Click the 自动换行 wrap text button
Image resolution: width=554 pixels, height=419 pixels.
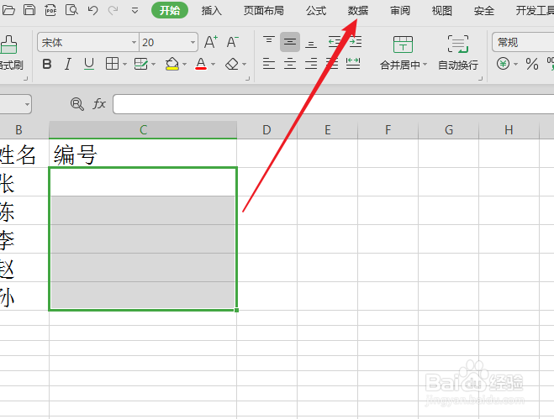tap(458, 52)
